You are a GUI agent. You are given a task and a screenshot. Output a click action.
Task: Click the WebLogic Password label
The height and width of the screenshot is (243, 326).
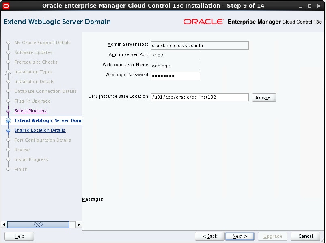coord(127,75)
